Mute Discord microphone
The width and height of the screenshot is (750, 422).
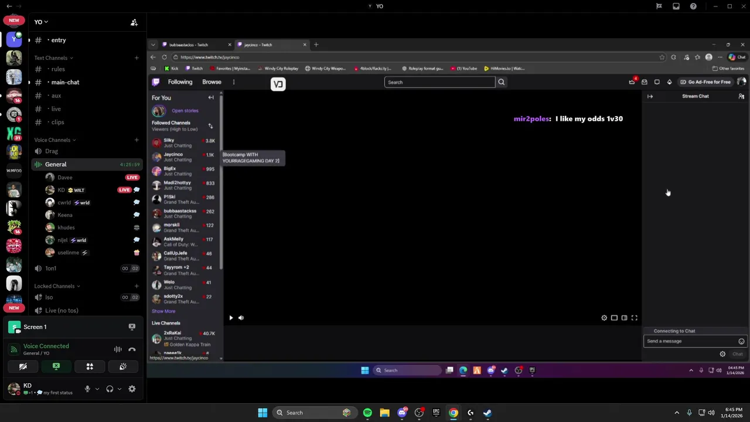[87, 389]
